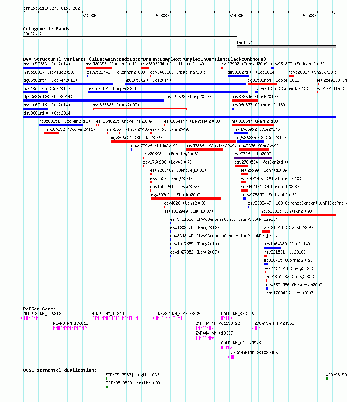347x402 pixels.
Task: Click the NLRP13|NM_176810 gene label
Action: coord(42,314)
